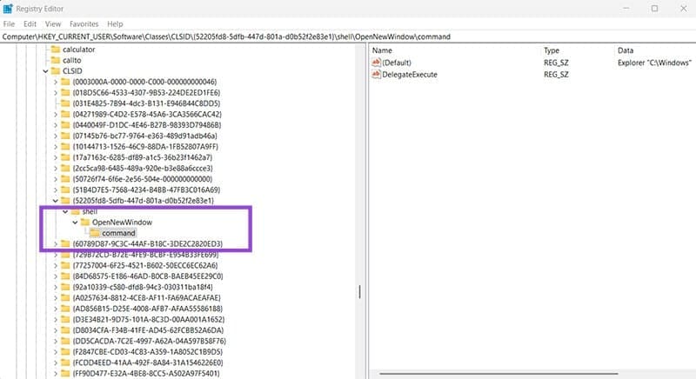Expand the {0003000A-0000-0000-C000-000000000046} key
This screenshot has width=696, height=379.
[x=56, y=82]
